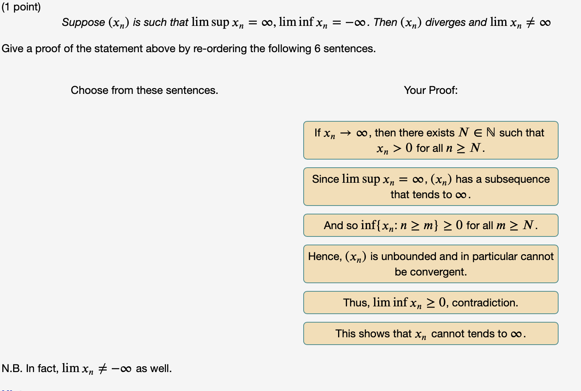The width and height of the screenshot is (581, 391).
Task: Click the 'Your Proof:' column heading
Action: [x=431, y=90]
